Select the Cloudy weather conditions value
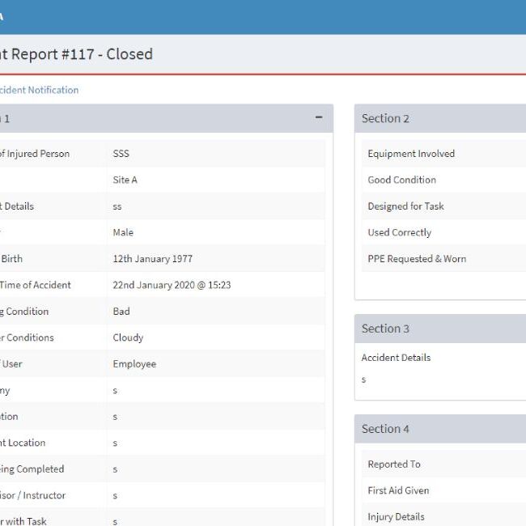Viewport: 526px width, 526px height. (128, 337)
